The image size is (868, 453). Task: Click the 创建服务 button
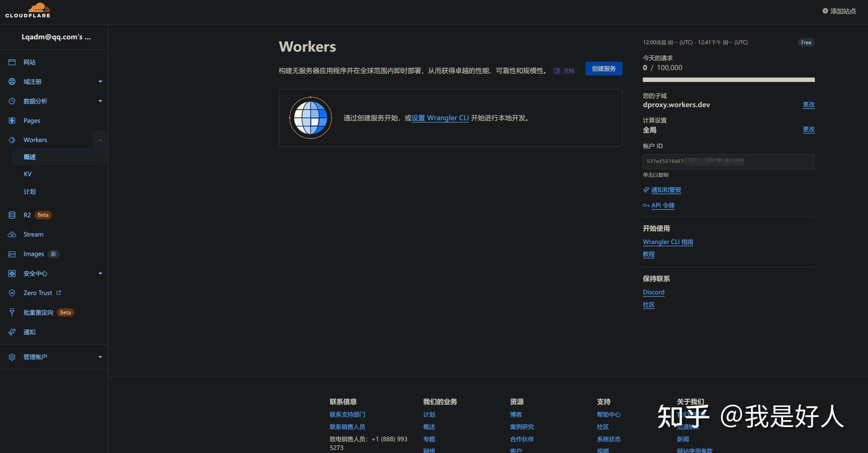coord(604,69)
